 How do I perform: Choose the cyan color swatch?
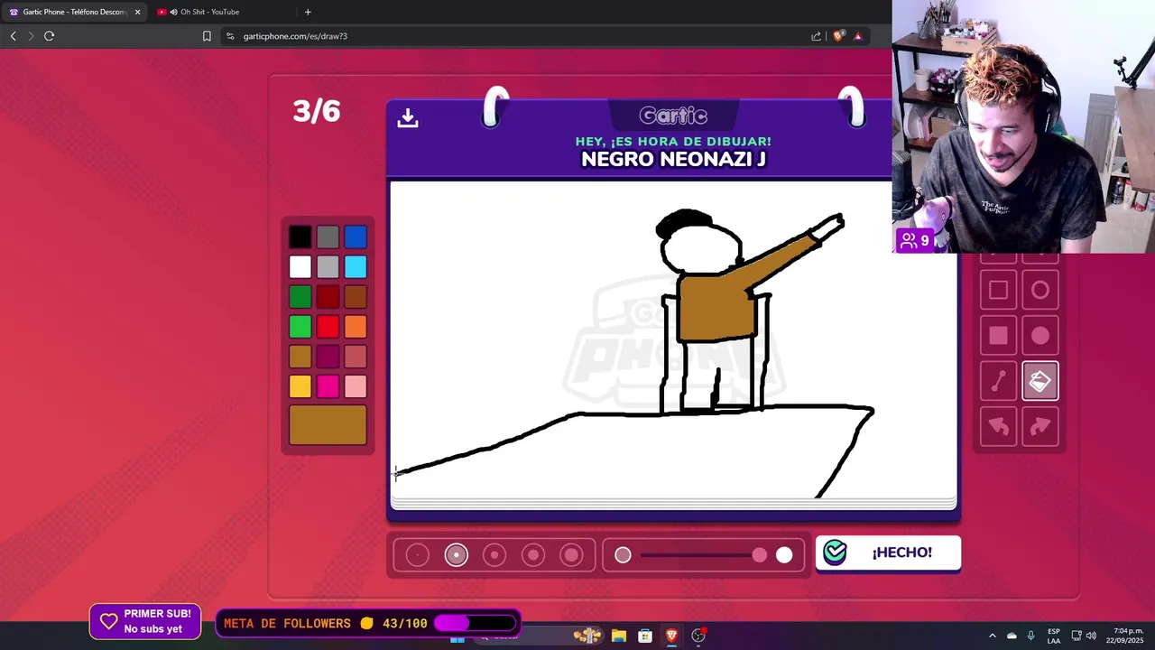[356, 267]
